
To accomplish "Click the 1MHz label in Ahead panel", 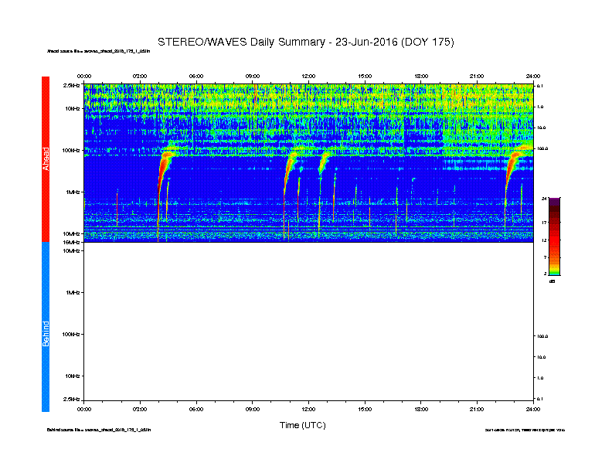I will [73, 192].
